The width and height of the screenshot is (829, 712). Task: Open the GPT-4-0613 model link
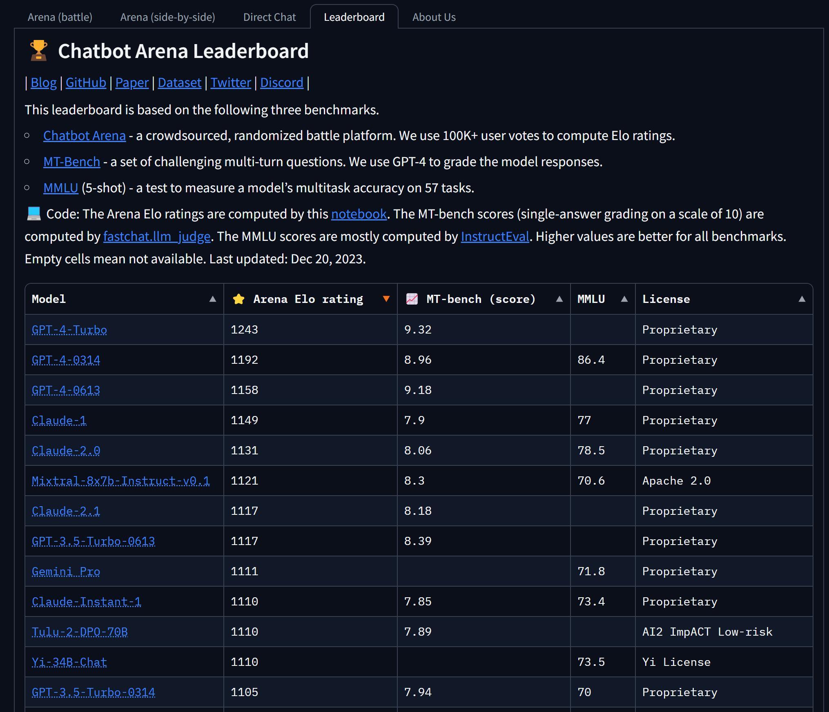(x=66, y=390)
